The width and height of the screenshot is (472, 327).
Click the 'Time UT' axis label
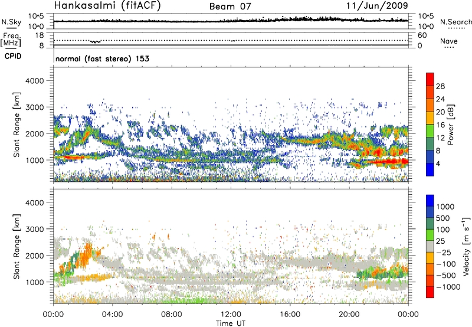point(231,323)
